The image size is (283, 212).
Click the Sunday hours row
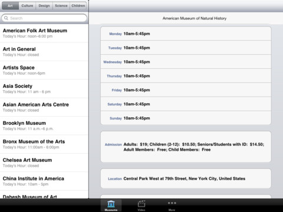pos(186,118)
